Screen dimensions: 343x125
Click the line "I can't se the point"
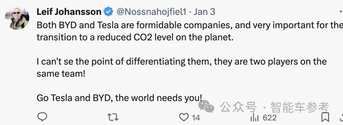point(182,61)
